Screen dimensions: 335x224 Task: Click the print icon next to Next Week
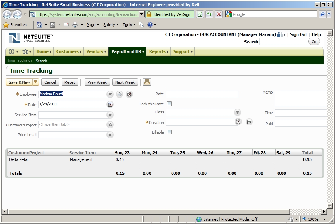[x=147, y=82]
